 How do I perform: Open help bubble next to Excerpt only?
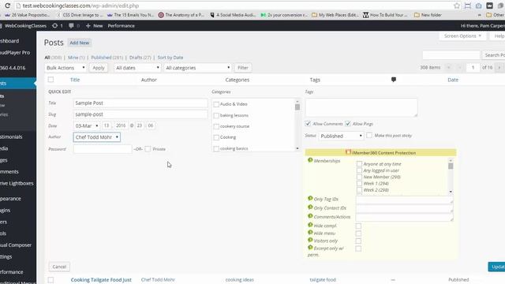pyautogui.click(x=310, y=248)
